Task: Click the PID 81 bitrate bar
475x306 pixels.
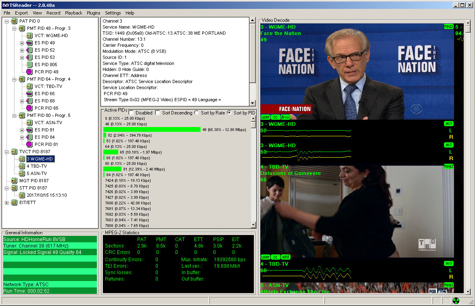Action: coord(112,169)
